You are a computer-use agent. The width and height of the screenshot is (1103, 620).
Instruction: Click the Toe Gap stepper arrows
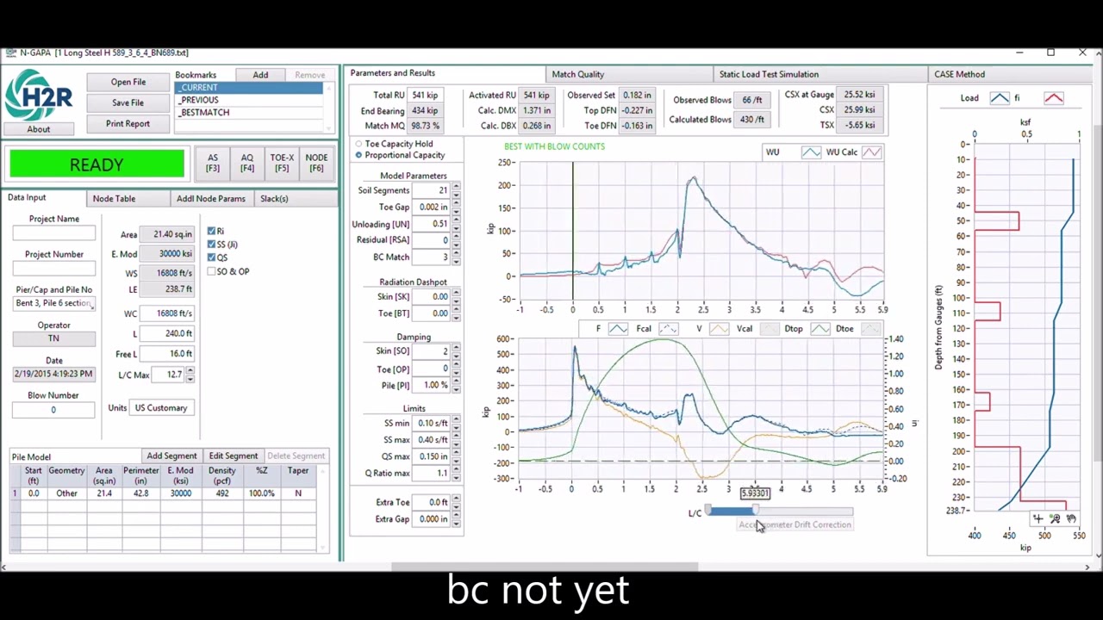pyautogui.click(x=456, y=208)
